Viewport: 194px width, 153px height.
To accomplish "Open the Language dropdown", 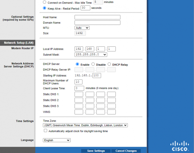I will point(57,140).
